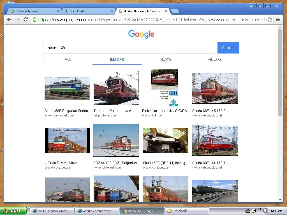Click the scroll down arrow of the page scrollbar
The height and width of the screenshot is (215, 287).
click(280, 200)
